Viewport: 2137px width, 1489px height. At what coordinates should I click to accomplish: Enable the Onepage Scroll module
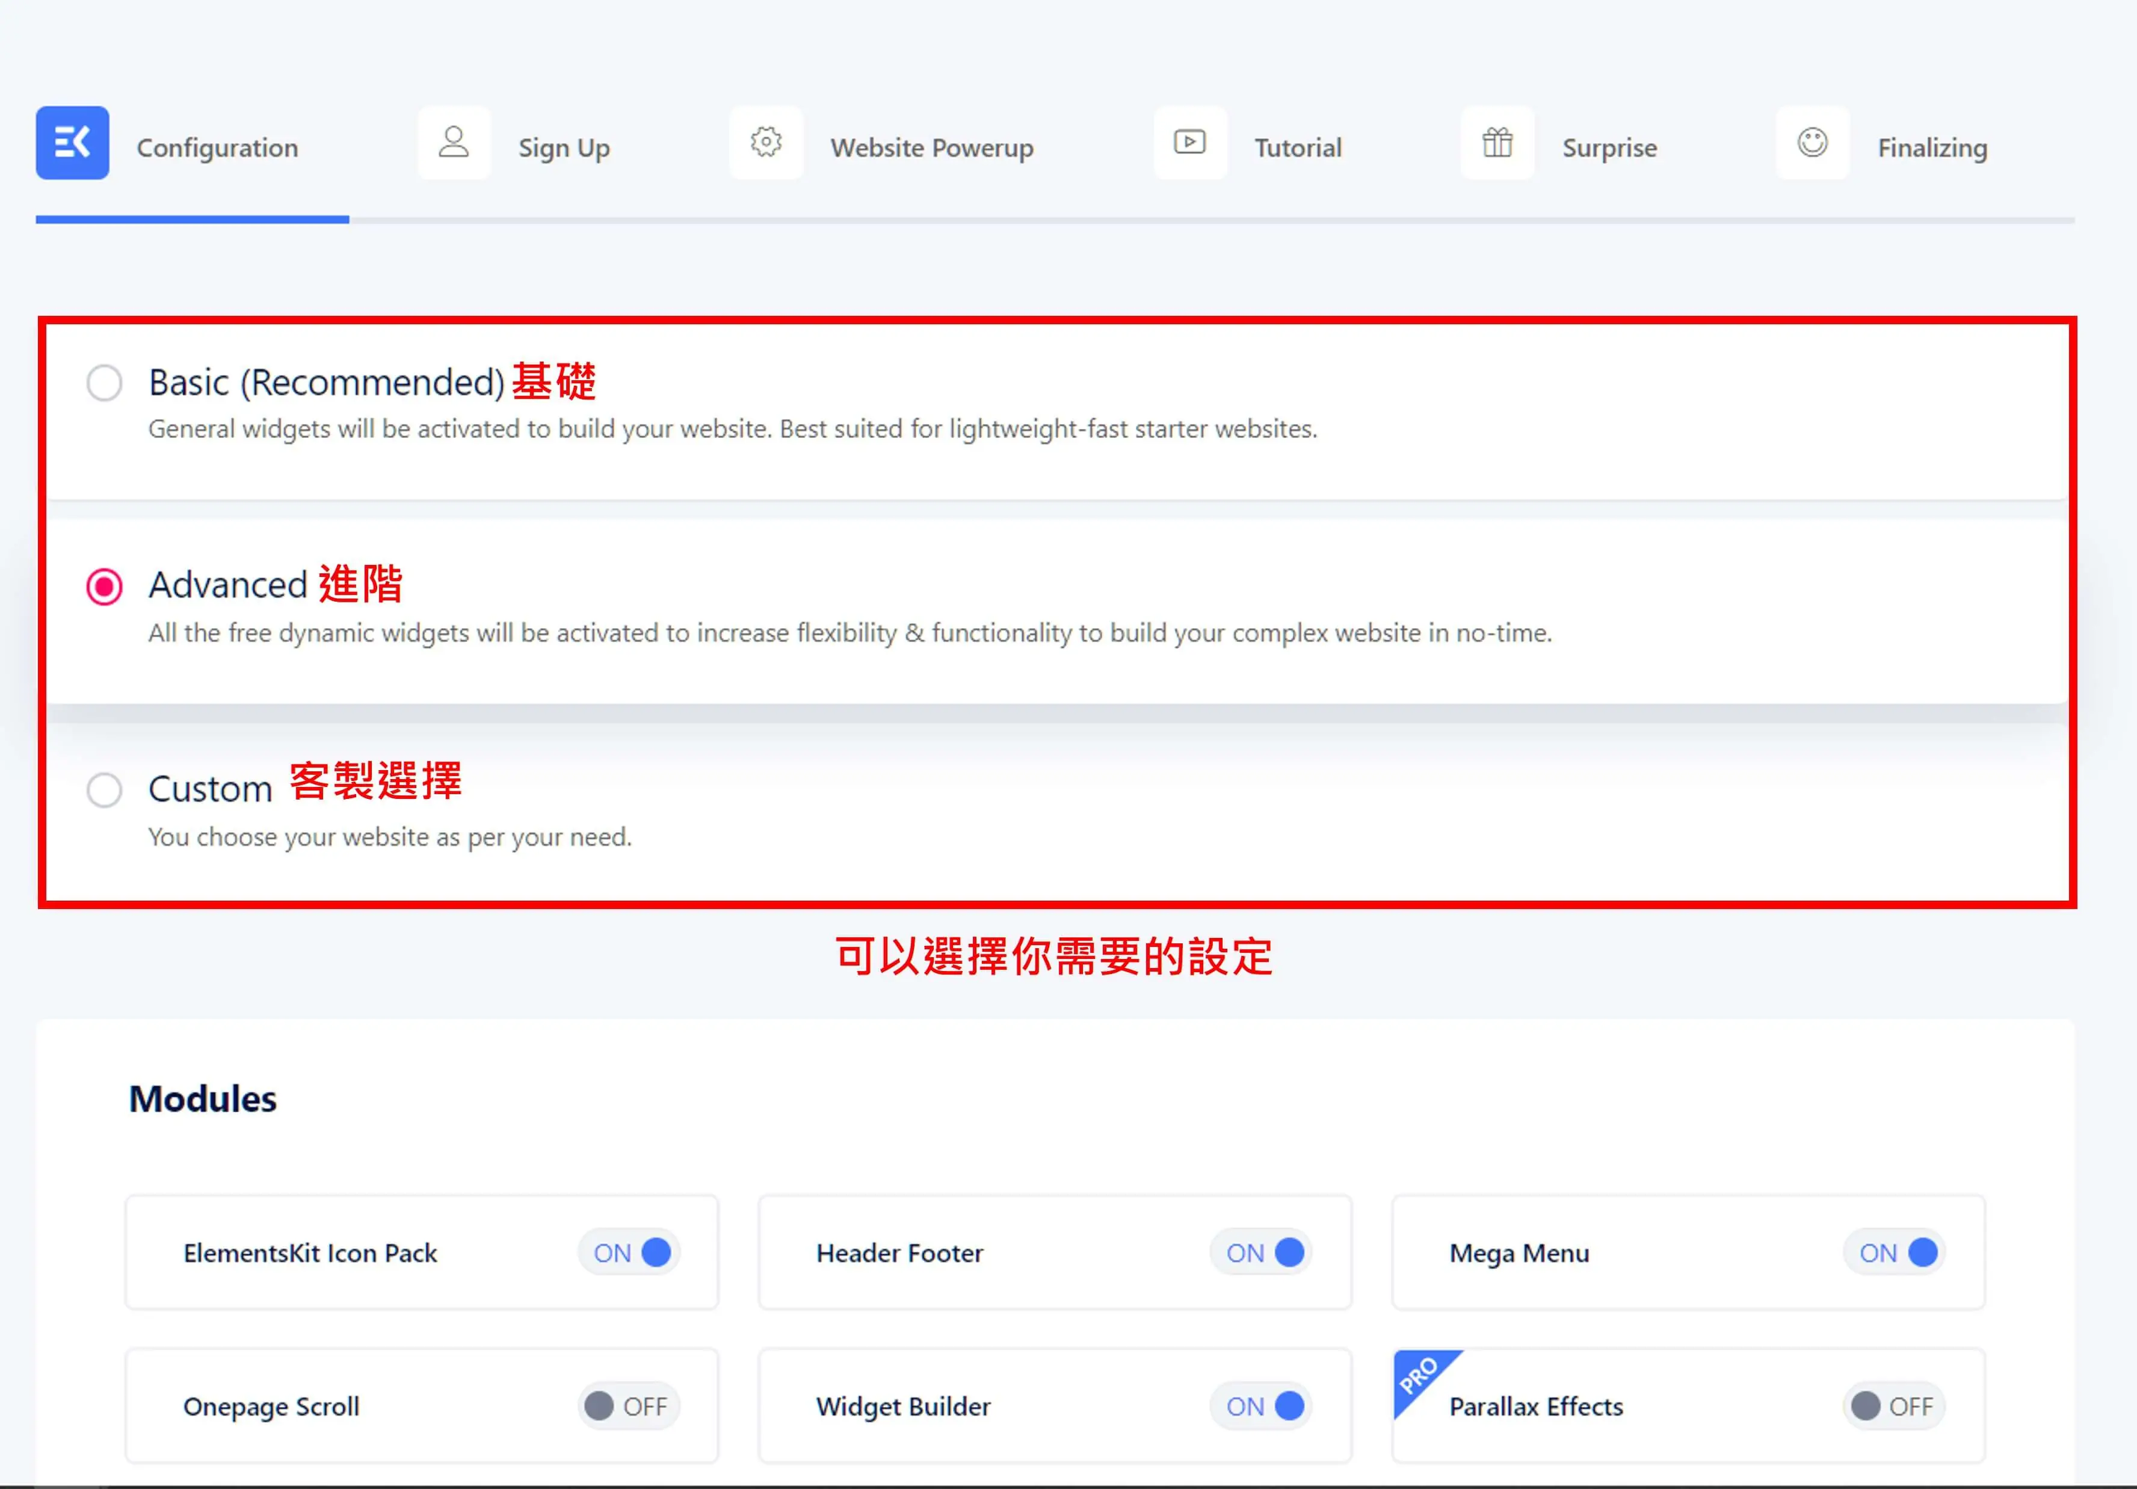pos(629,1406)
